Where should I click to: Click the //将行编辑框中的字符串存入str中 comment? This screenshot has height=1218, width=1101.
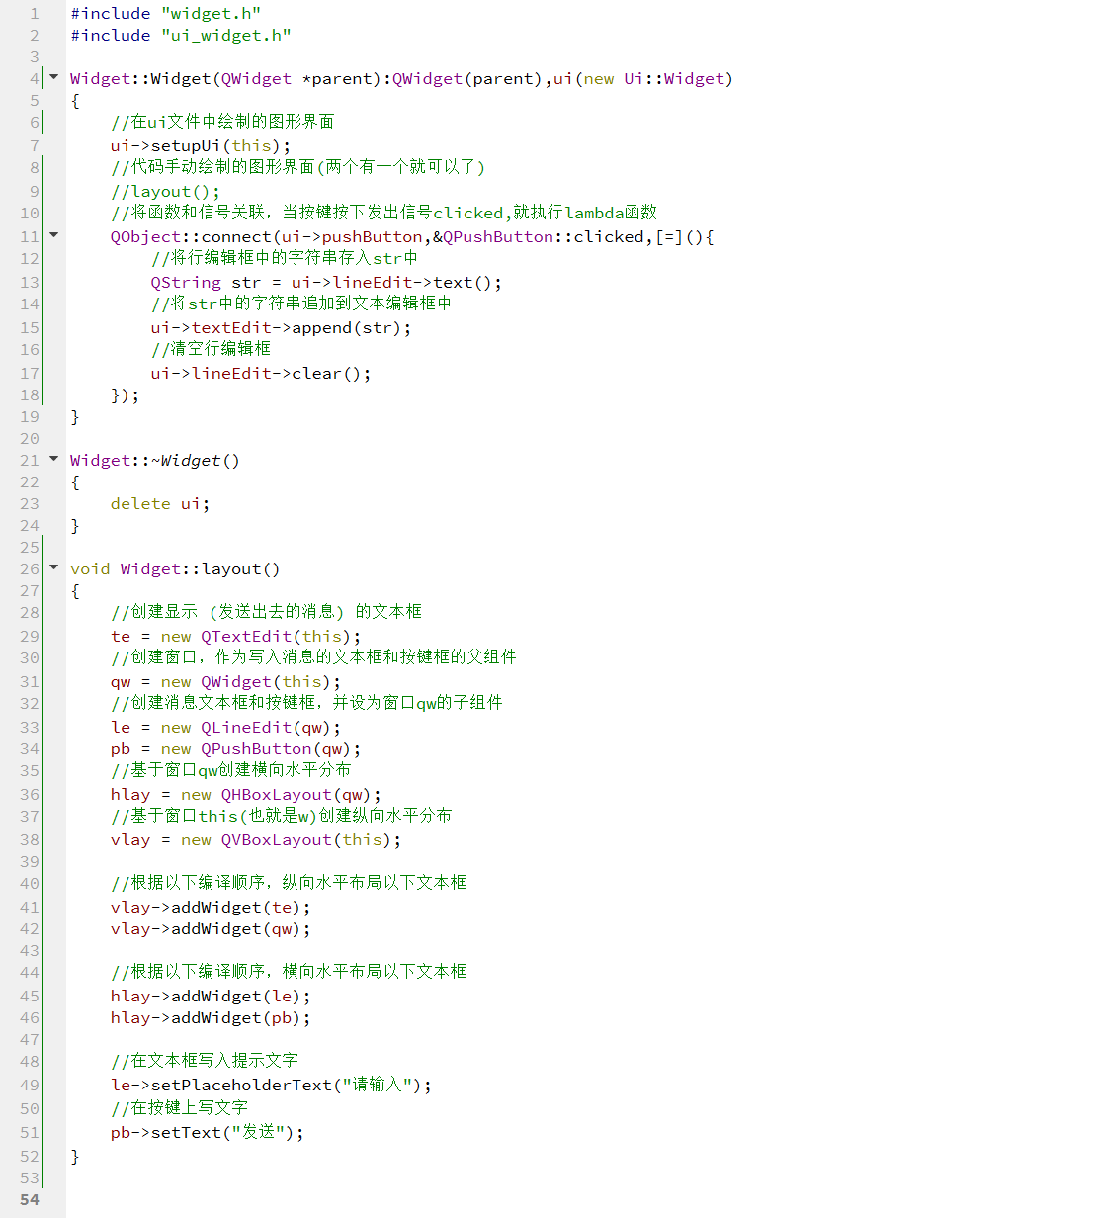click(x=285, y=258)
